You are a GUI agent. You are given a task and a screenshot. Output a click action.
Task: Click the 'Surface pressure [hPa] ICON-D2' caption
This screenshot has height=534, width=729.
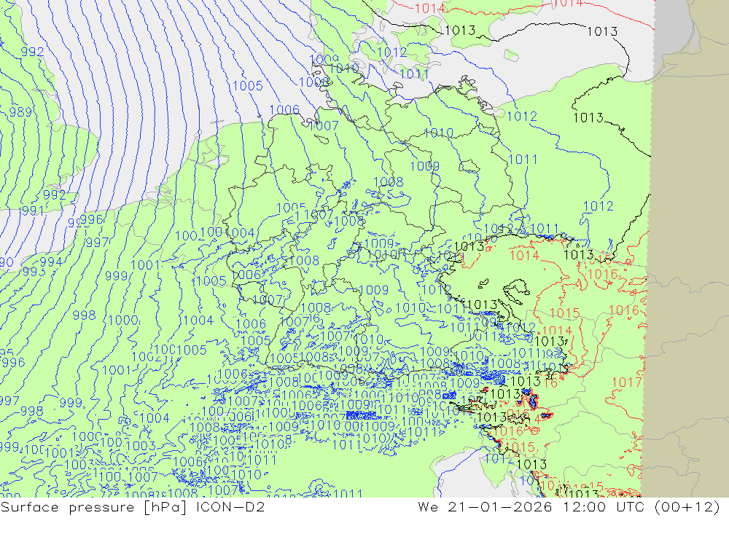(x=133, y=506)
